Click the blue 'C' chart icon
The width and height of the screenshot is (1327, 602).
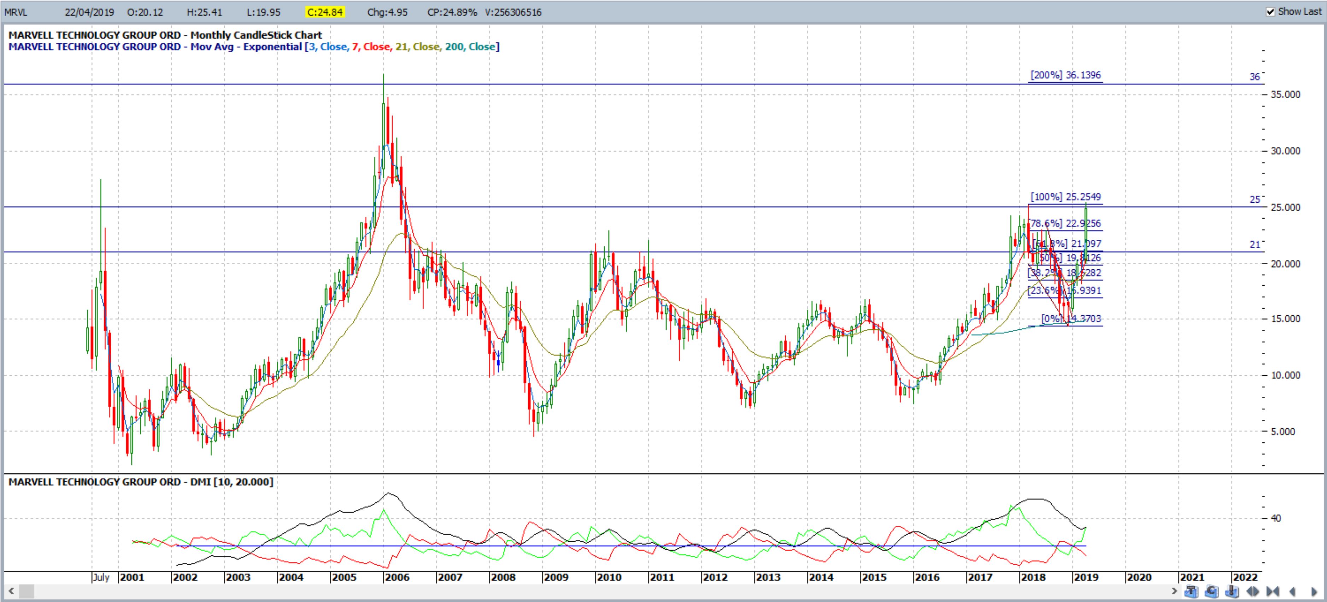pos(1211,592)
